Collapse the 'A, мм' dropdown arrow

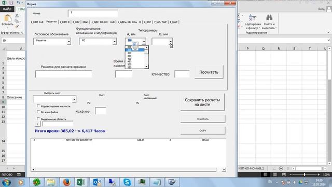tap(144, 42)
